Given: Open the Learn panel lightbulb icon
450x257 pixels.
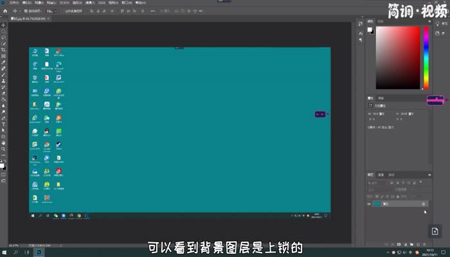Looking at the screenshot, I should pyautogui.click(x=438, y=24).
